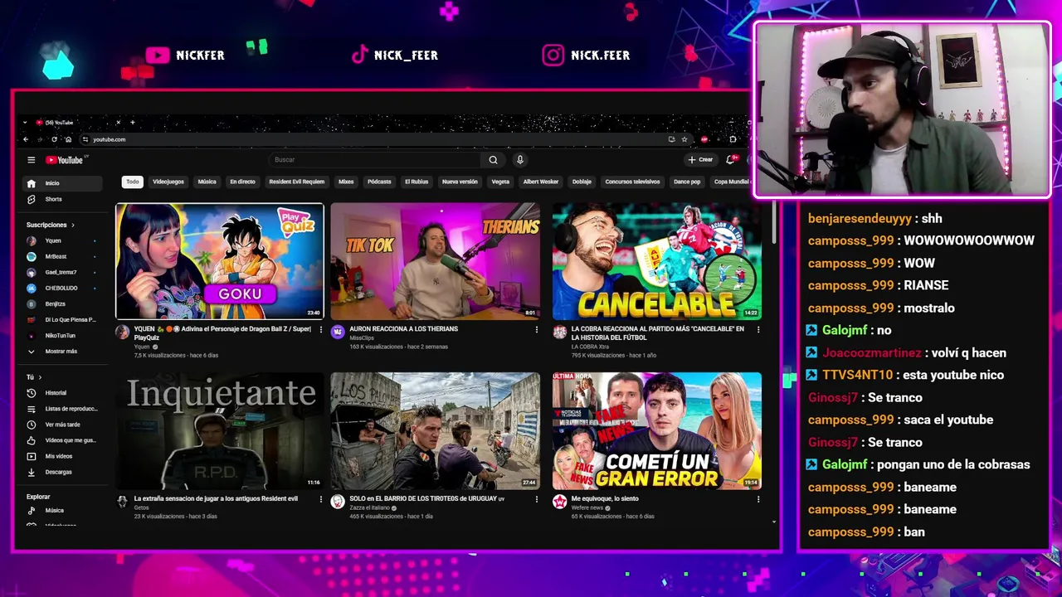1062x597 pixels.
Task: Click the YouTube logo
Action: coord(64,160)
